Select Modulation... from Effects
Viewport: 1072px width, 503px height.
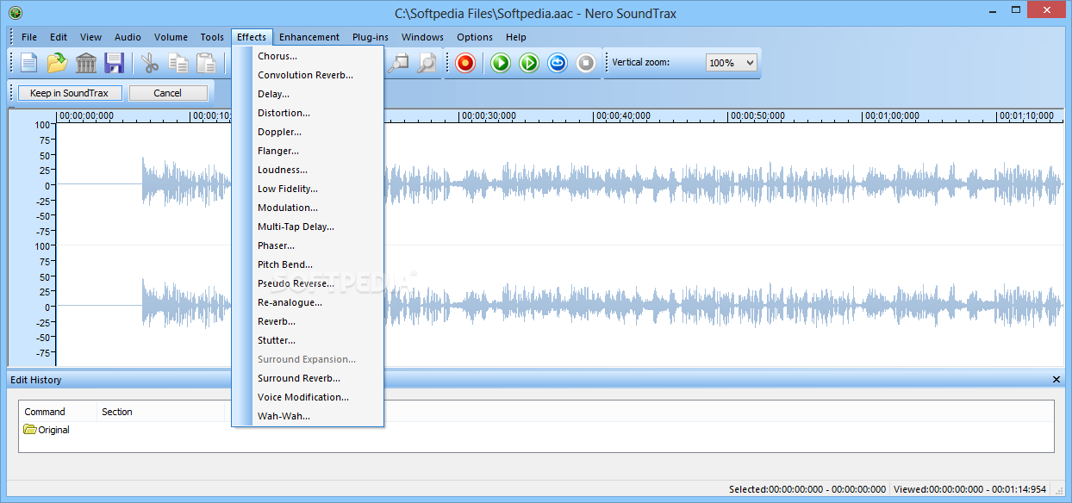(308, 208)
